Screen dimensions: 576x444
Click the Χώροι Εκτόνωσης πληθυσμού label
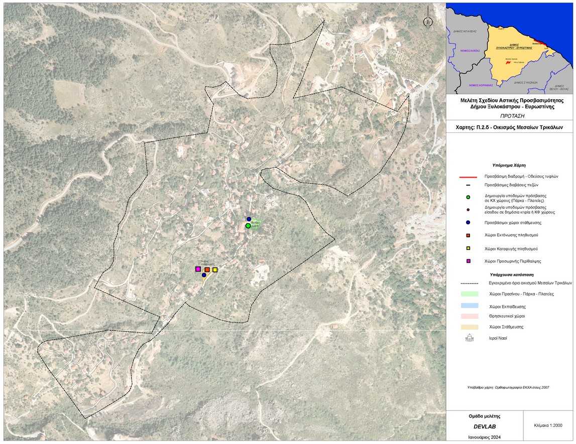[511, 235]
